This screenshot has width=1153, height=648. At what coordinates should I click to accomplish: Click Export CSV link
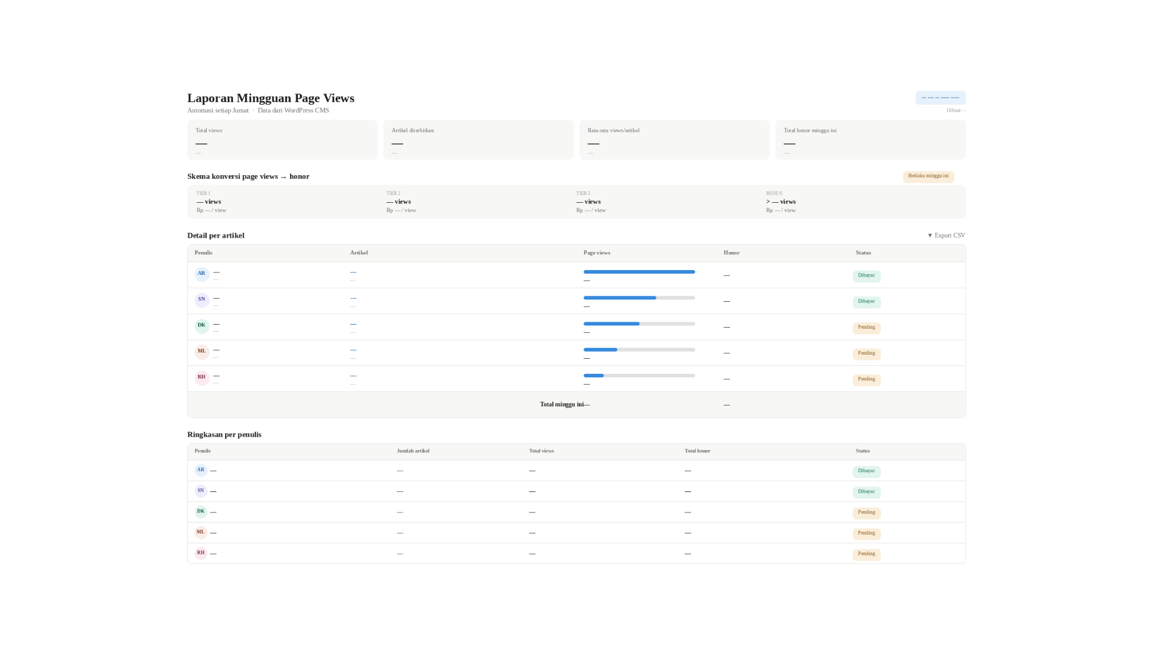(x=946, y=235)
